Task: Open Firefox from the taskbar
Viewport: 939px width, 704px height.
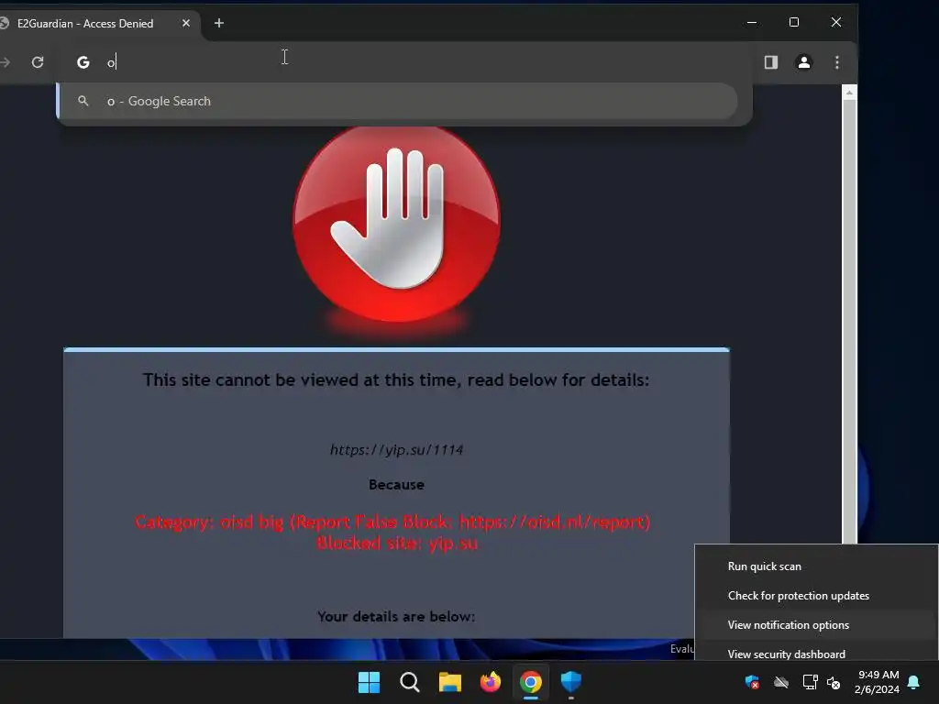Action: coord(491,682)
